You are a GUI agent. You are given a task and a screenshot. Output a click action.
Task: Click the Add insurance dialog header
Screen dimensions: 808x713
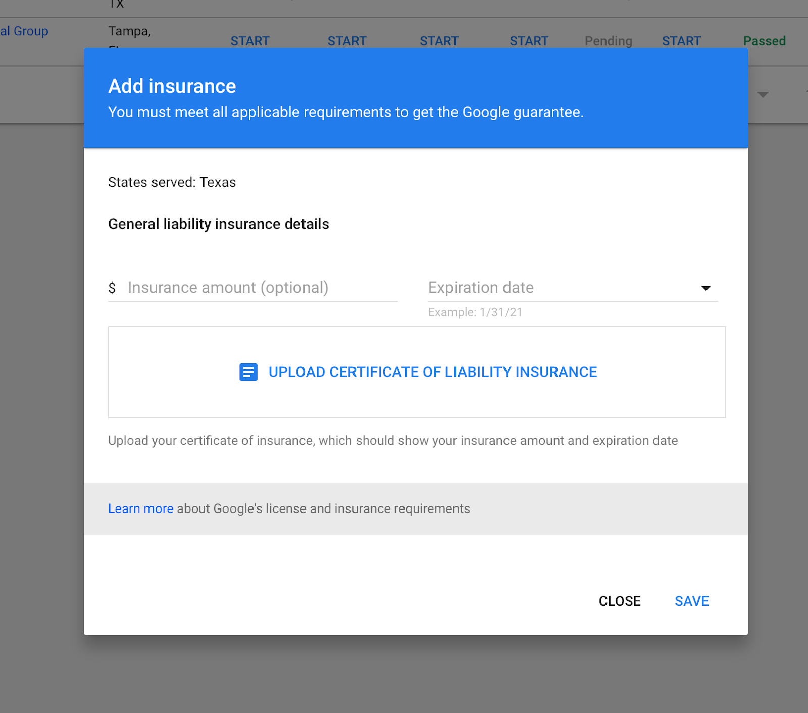(416, 98)
